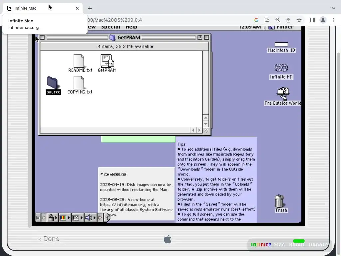Image resolution: width=341 pixels, height=256 pixels.
Task: Click the Control Strip right scroll arrow
Action: click(100, 218)
